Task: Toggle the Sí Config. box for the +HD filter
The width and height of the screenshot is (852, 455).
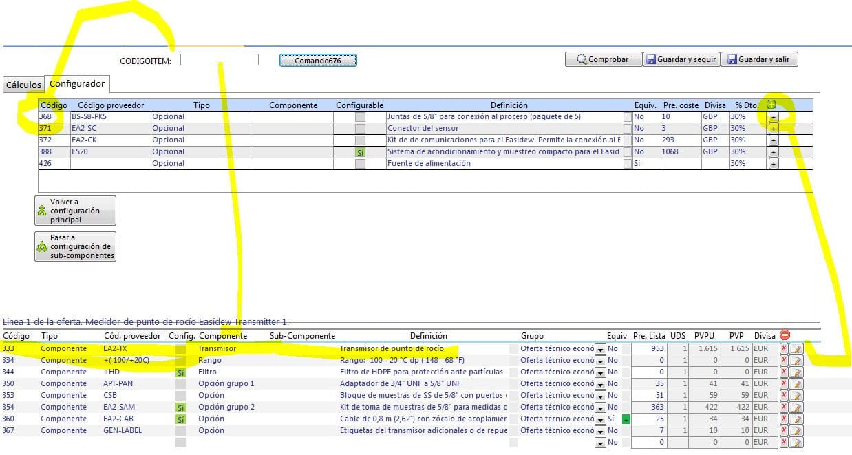Action: coord(180,372)
